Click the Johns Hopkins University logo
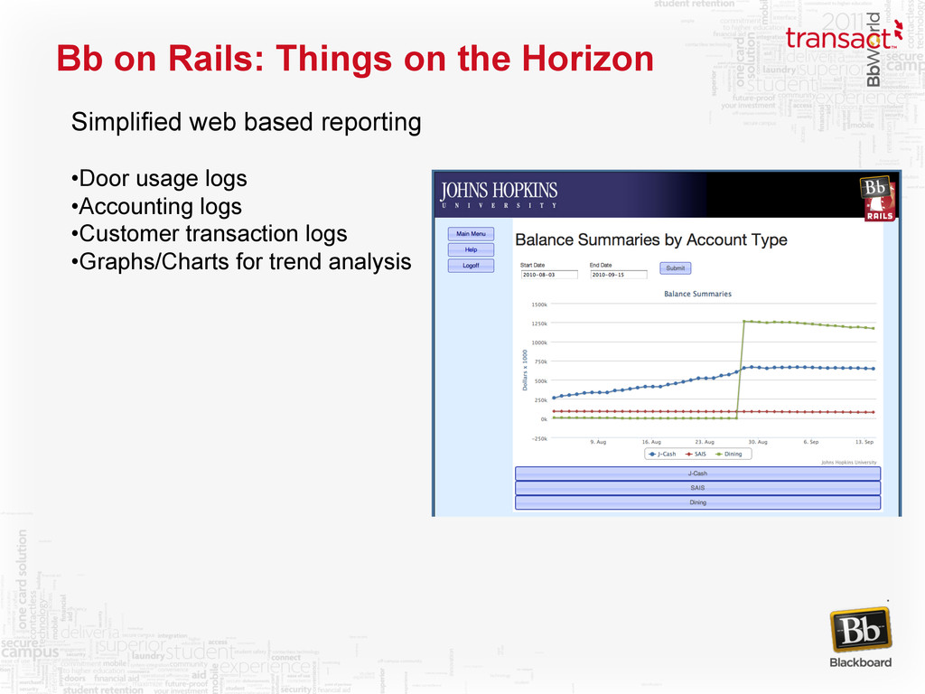The height and width of the screenshot is (694, 925). (499, 195)
